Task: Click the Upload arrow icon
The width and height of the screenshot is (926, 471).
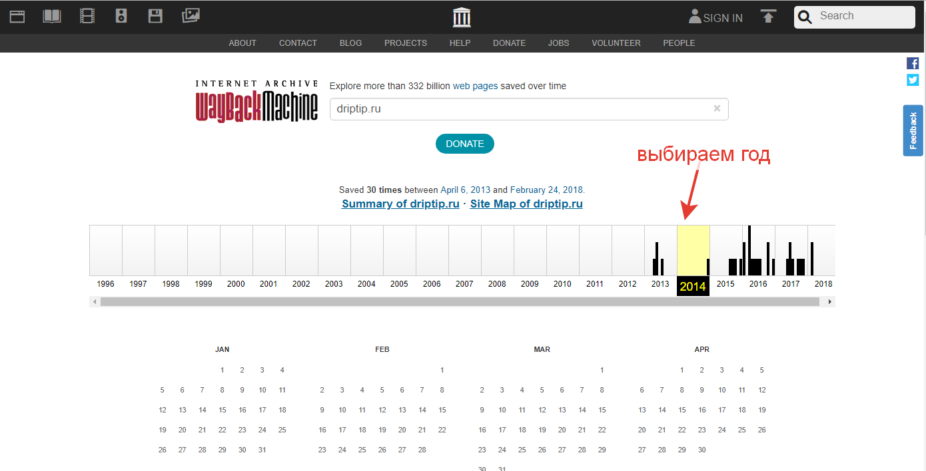Action: tap(769, 17)
